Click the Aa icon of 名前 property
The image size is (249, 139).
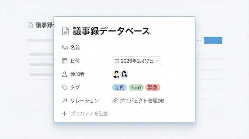click(x=65, y=47)
